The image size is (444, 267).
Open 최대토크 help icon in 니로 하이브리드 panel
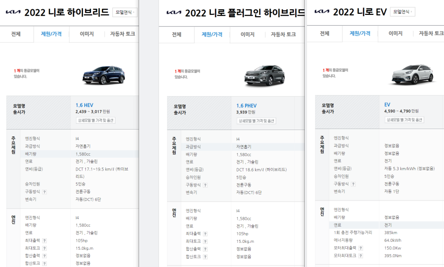click(44, 248)
